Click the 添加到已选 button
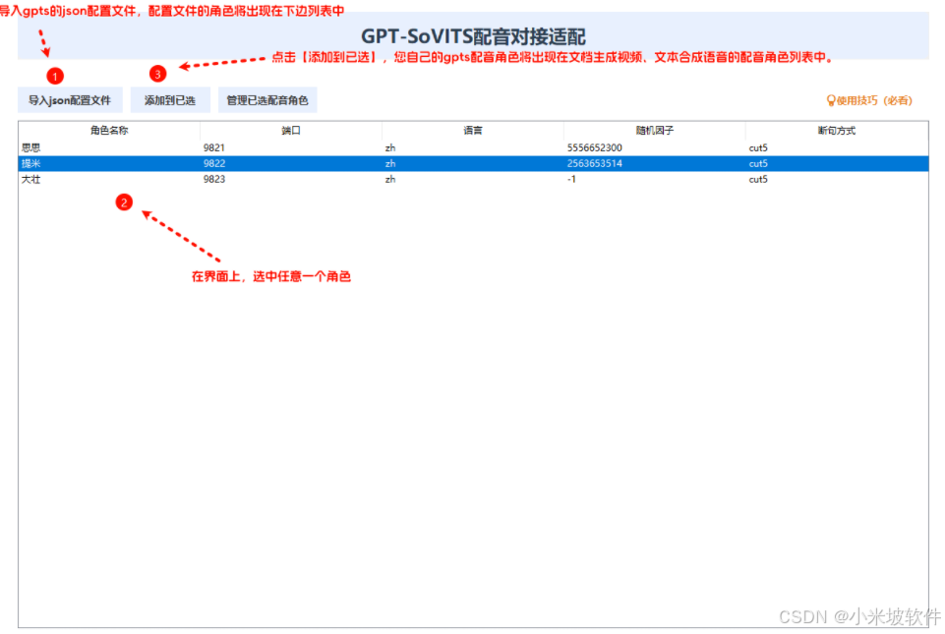 click(170, 100)
